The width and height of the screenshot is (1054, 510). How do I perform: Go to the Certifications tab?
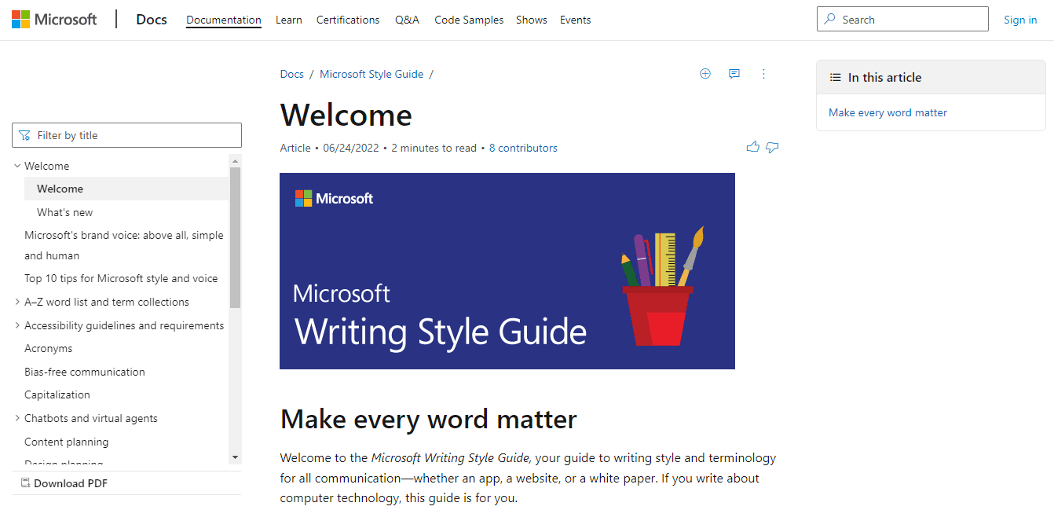point(347,20)
